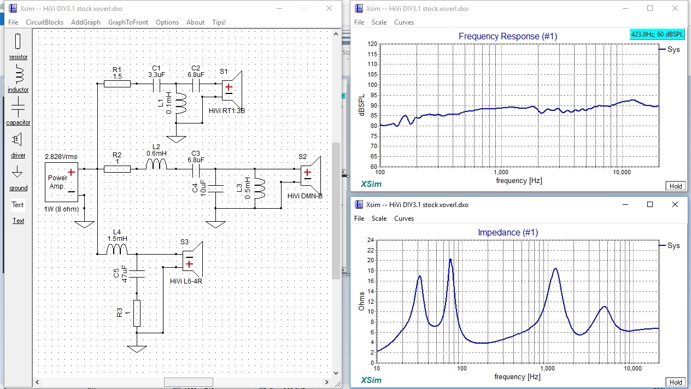Click the HiVi L6-4R woofer driver S3

pos(192,260)
